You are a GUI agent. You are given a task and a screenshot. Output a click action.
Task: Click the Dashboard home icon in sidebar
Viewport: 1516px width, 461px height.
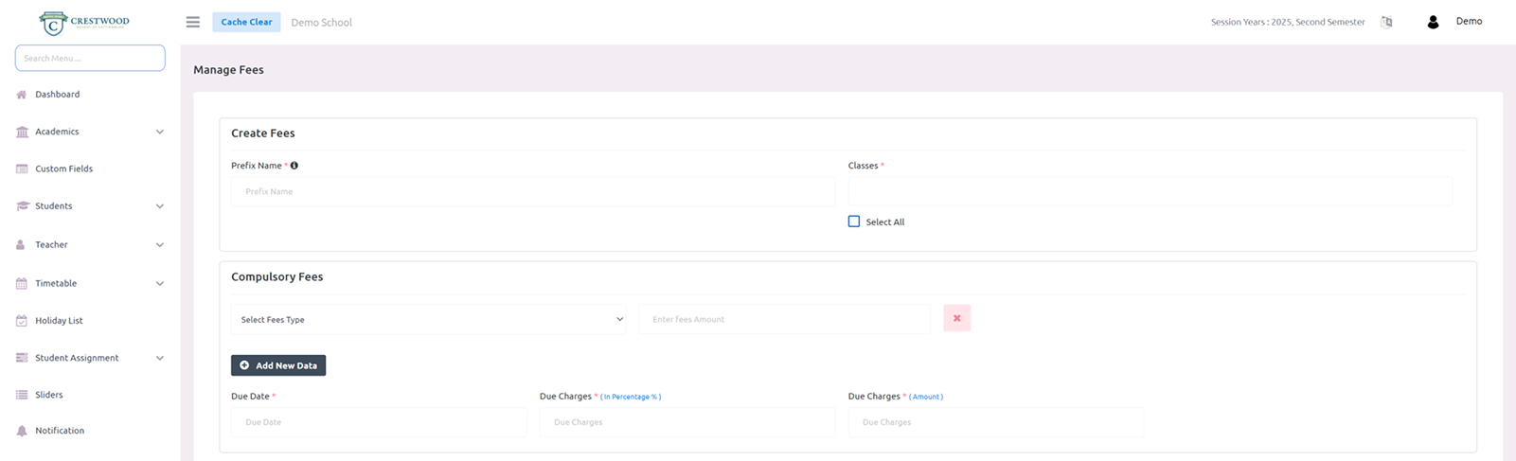pos(22,95)
